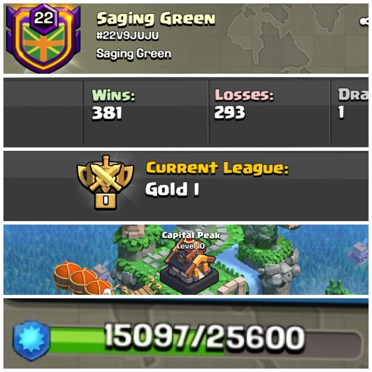
Task: Click the Saging Green clan title
Action: point(156,18)
